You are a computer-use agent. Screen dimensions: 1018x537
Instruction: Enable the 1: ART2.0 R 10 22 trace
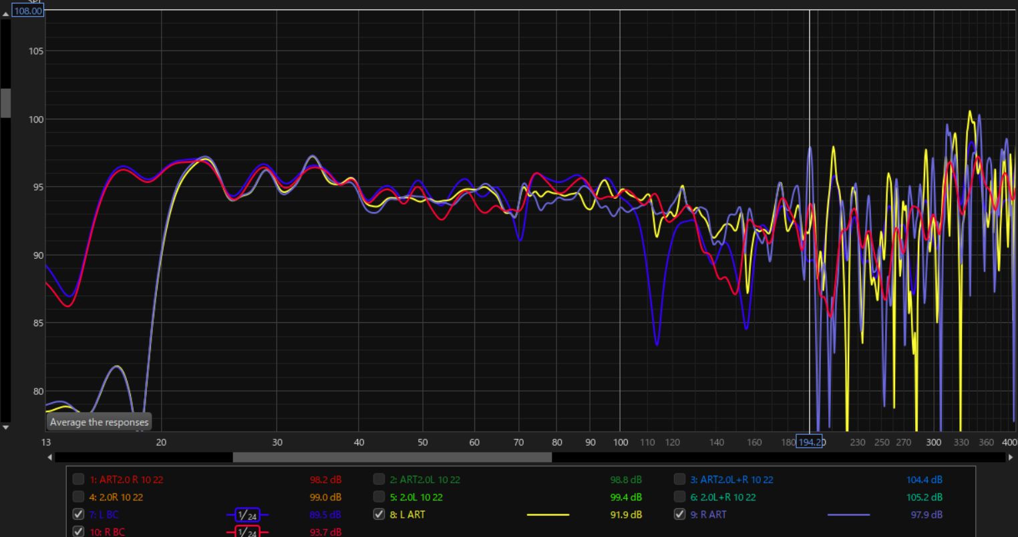coord(79,479)
